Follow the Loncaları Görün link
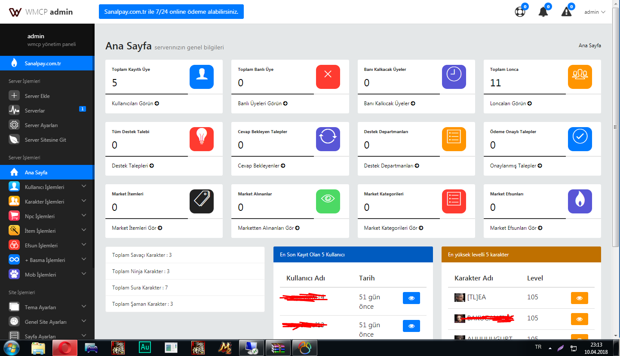 [x=511, y=103]
